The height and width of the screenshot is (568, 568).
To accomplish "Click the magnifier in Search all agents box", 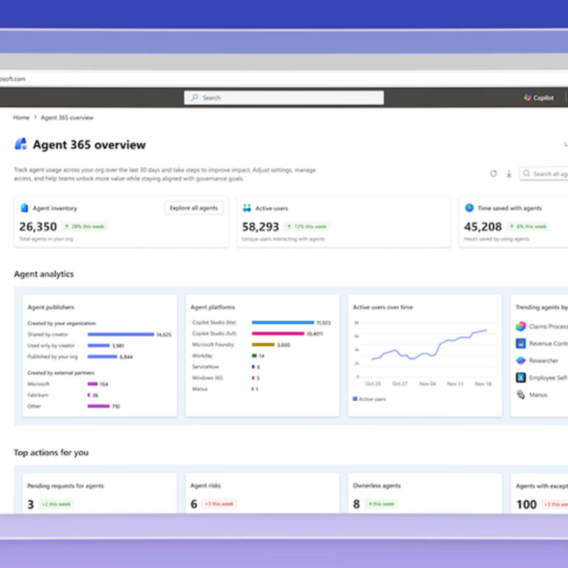I will point(526,174).
